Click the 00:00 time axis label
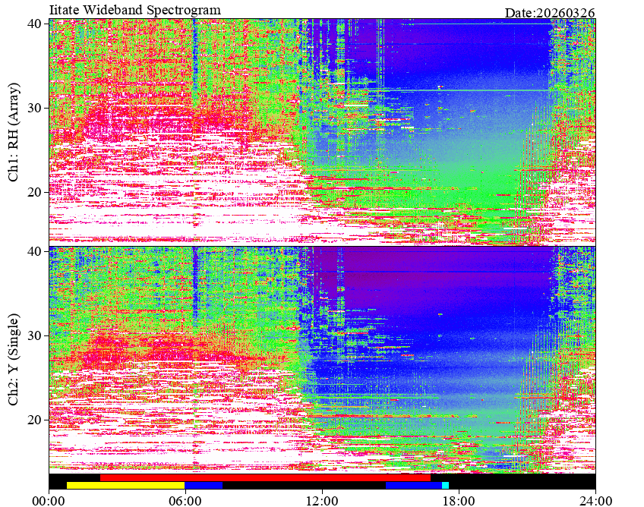Viewport: 644px width, 507px height. (49, 501)
